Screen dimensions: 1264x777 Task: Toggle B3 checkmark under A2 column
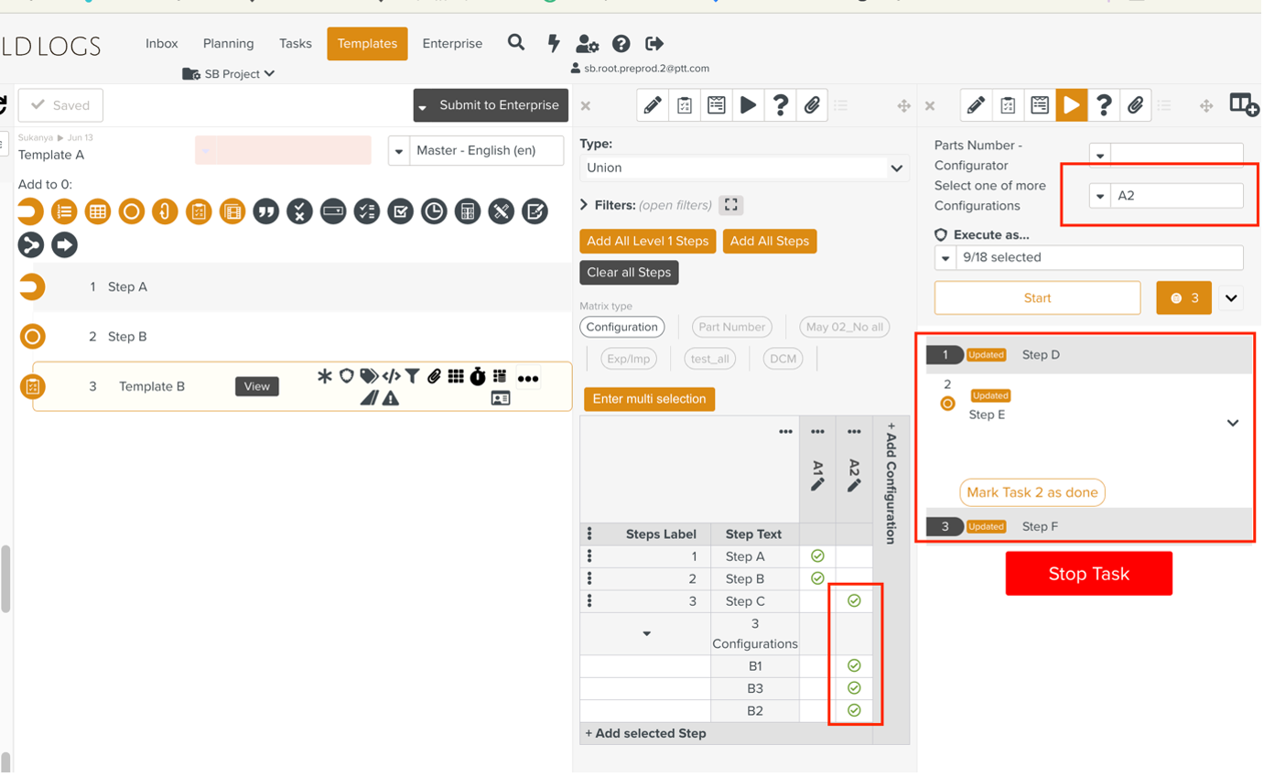[x=854, y=688]
